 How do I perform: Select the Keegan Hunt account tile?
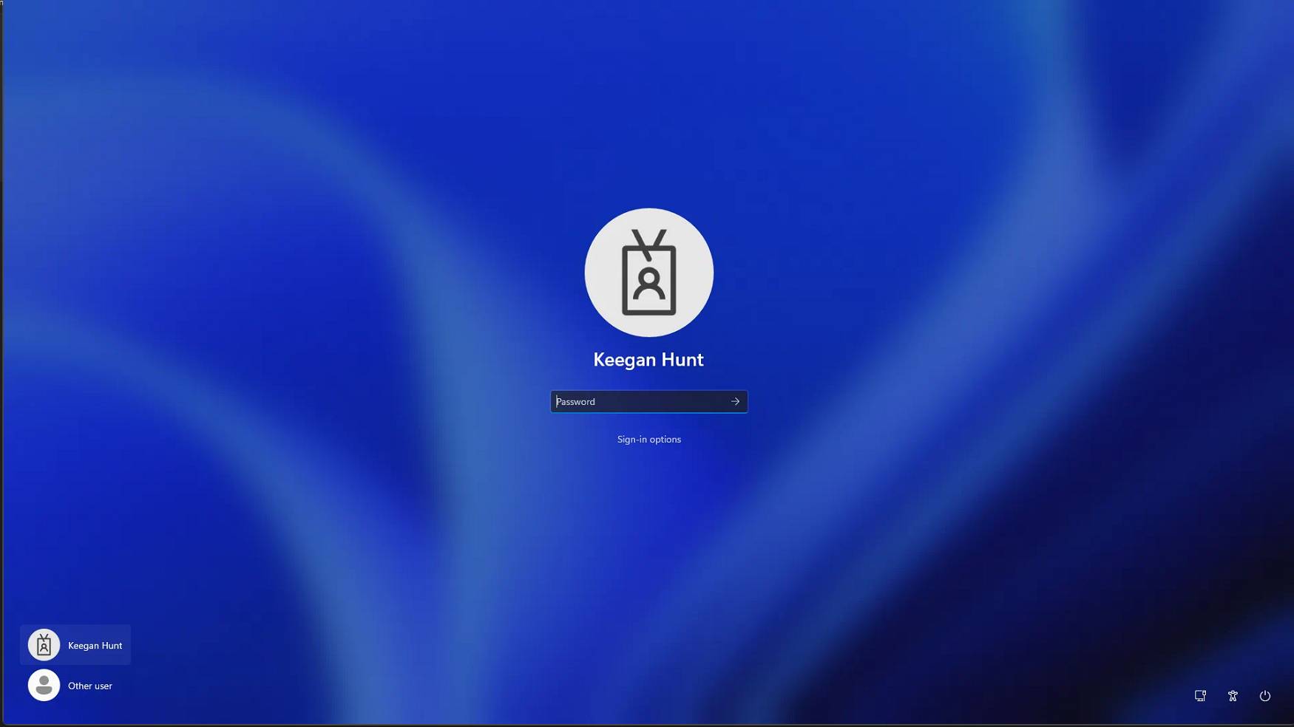pos(75,645)
